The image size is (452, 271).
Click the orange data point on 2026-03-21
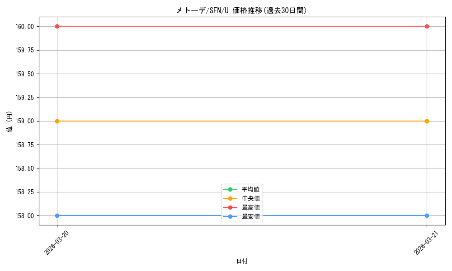click(x=427, y=121)
